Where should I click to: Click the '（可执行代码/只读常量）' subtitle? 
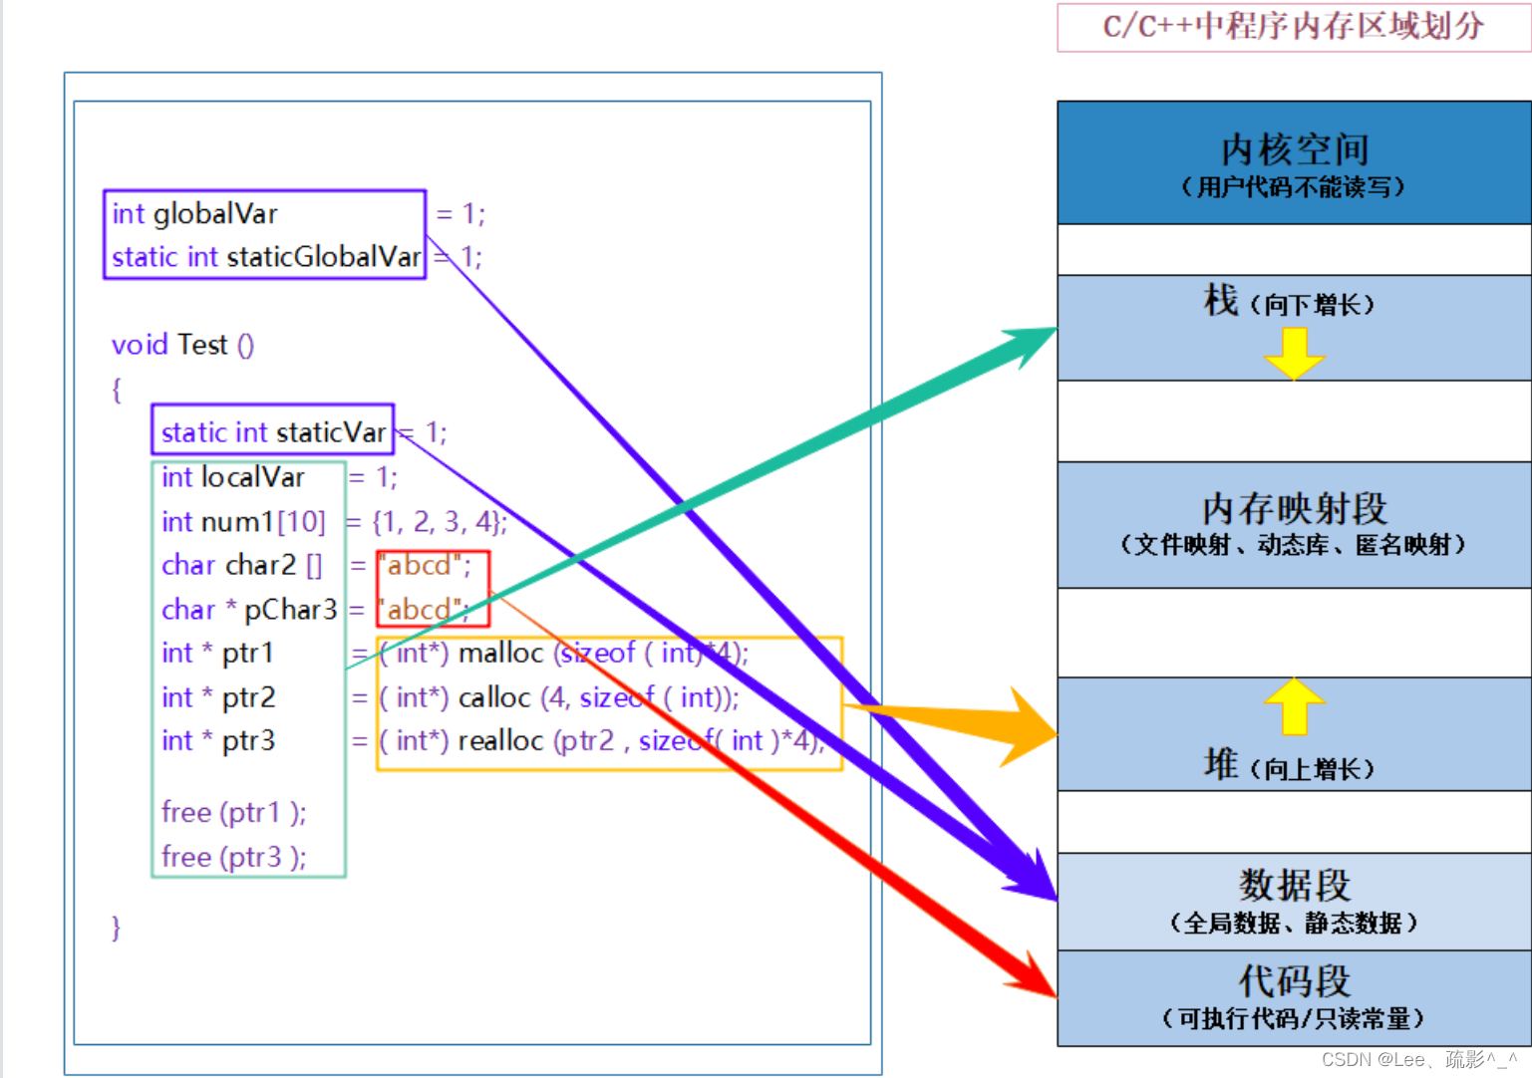pyautogui.click(x=1293, y=1019)
